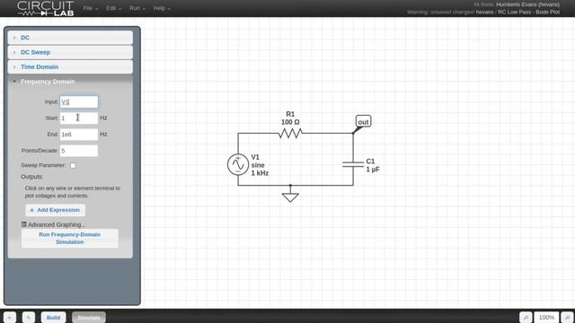Viewport: 575px width, 323px height.
Task: Expand the DC Sweep section
Action: click(70, 52)
